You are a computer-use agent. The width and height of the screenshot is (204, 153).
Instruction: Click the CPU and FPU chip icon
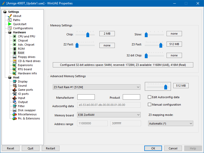click(x=15, y=36)
